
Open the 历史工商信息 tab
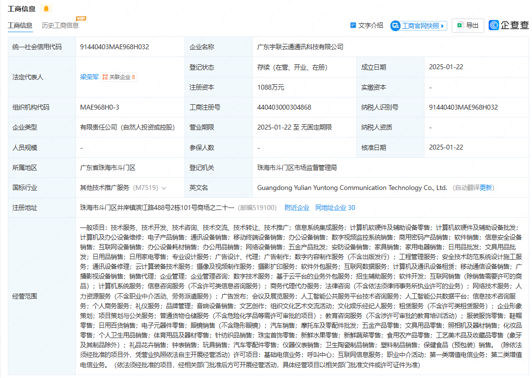(x=60, y=25)
